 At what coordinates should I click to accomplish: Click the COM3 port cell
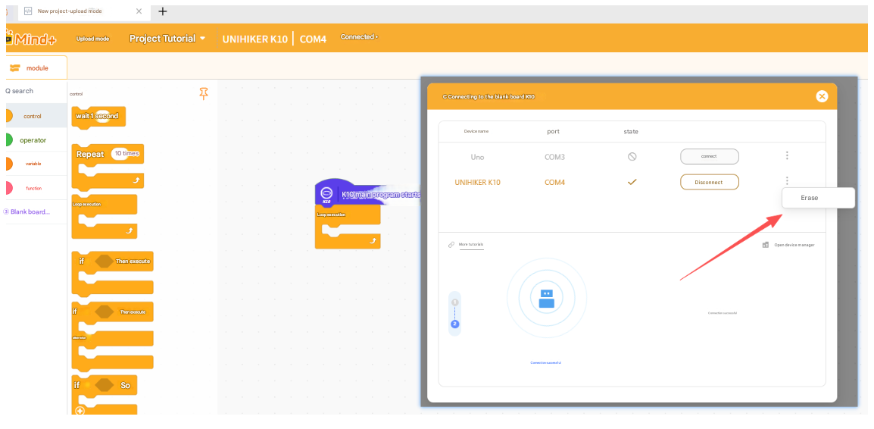pos(554,157)
